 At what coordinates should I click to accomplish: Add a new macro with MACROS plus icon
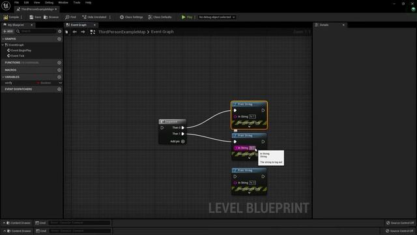[59, 70]
